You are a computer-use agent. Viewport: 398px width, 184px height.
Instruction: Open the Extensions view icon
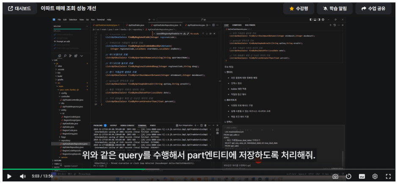[x=76, y=56]
